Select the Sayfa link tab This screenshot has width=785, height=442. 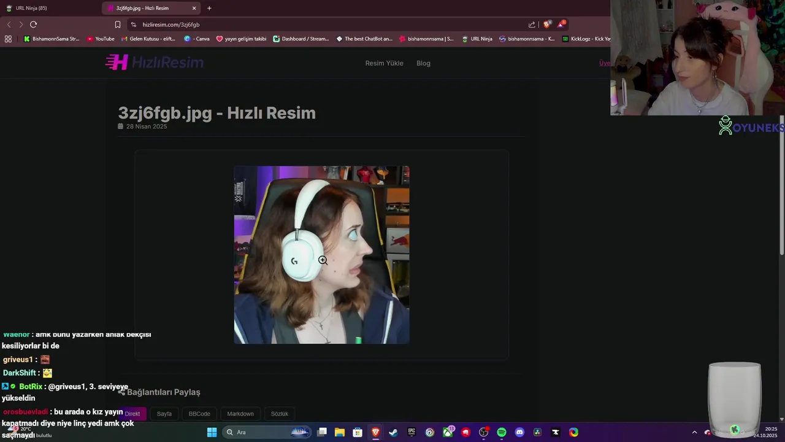[164, 414]
